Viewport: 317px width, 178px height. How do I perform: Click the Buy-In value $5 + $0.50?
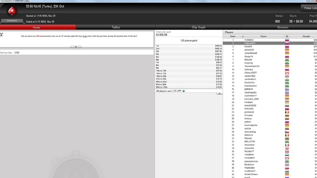[296, 21]
